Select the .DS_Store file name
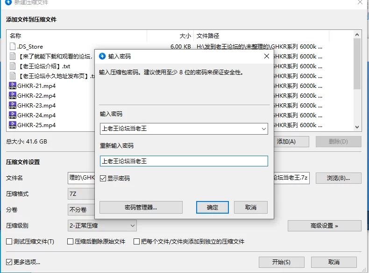This screenshot has height=273, width=369. (x=30, y=46)
